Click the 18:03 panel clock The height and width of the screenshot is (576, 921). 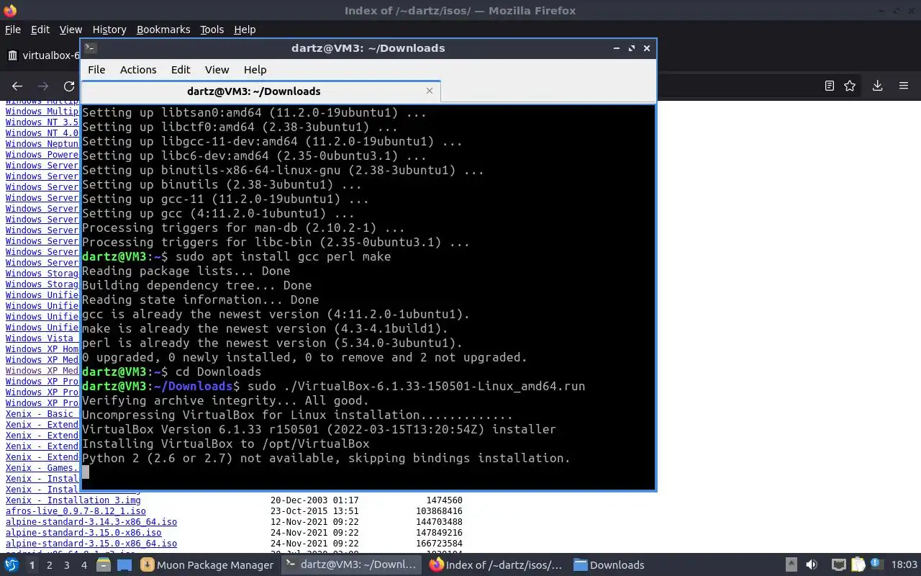coord(904,565)
